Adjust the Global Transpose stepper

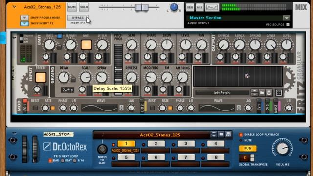point(252,158)
